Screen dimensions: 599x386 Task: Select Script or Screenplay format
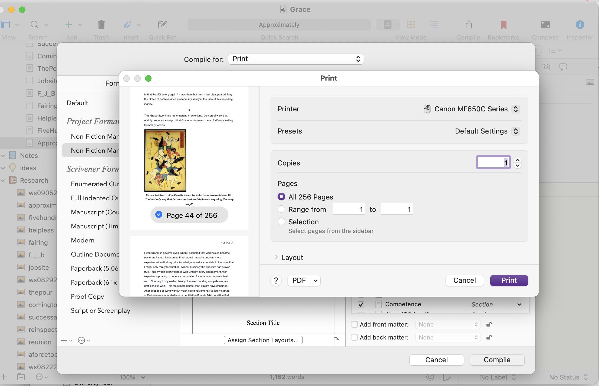100,311
